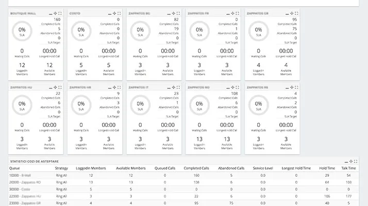
Task: Sort by Abandoned Calls column header
Action: [x=231, y=168]
